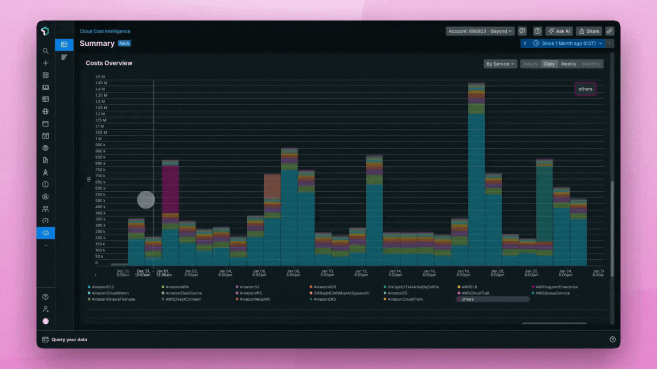Viewport: 657px width, 369px height.
Task: Click the cloud cost icon in sidebar
Action: pyautogui.click(x=46, y=233)
